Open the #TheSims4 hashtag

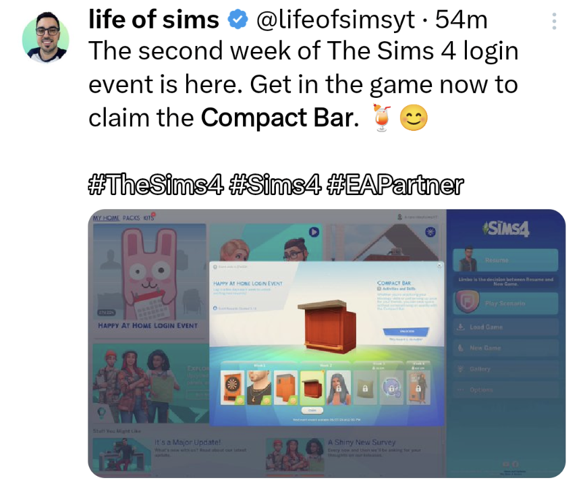156,185
